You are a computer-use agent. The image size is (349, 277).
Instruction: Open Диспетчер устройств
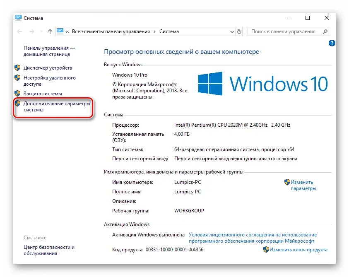pos(48,68)
